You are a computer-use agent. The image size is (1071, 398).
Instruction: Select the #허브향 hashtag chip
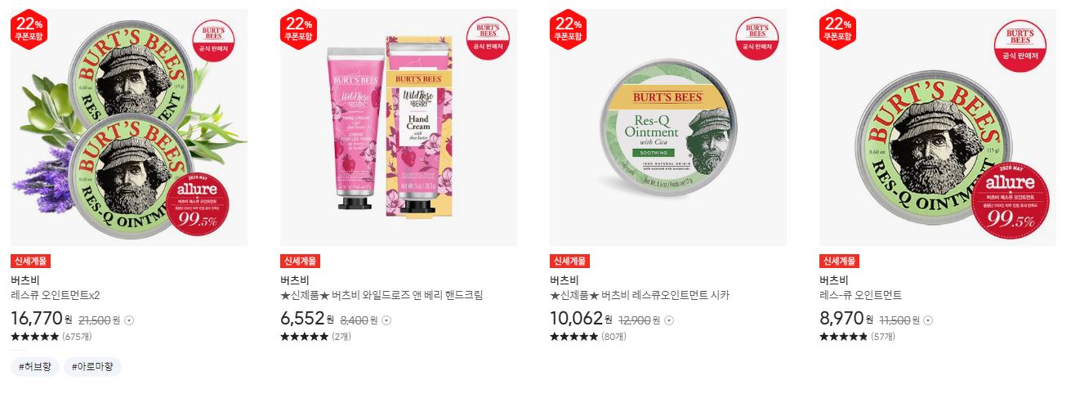tap(36, 367)
